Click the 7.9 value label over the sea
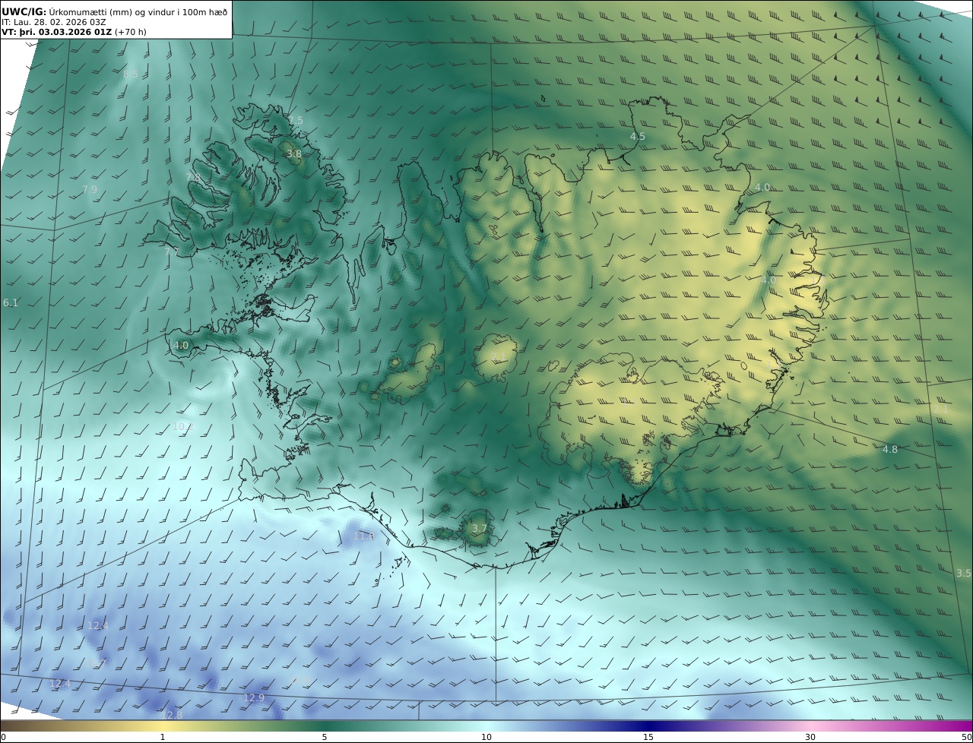Image resolution: width=973 pixels, height=743 pixels. [90, 190]
